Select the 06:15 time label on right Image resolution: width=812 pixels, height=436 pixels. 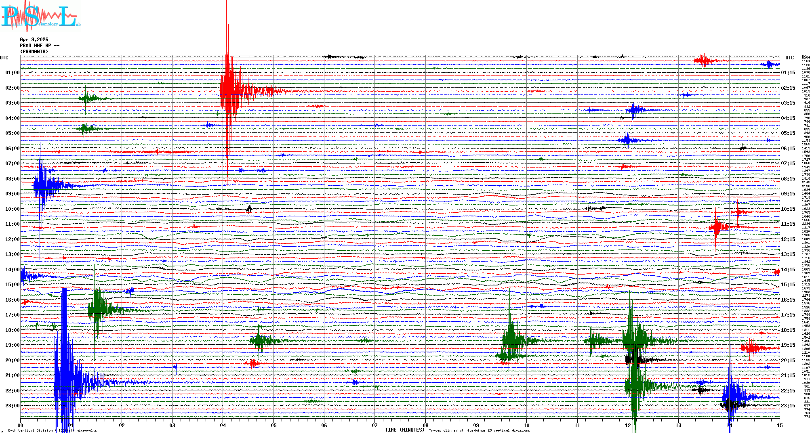point(788,149)
